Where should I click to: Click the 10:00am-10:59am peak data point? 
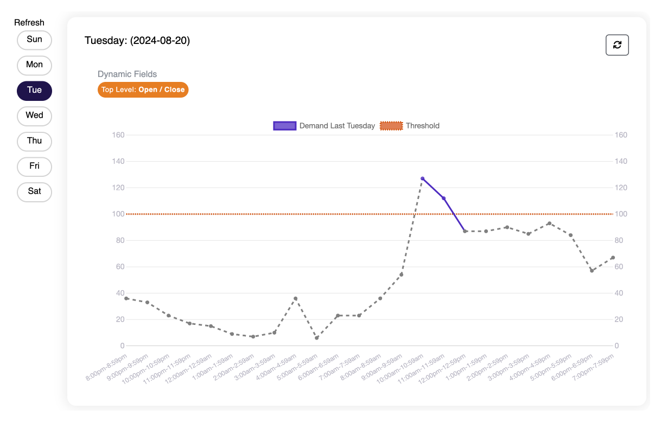(x=422, y=178)
